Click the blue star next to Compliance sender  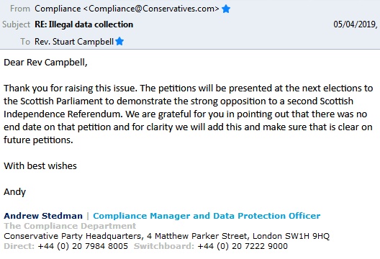point(226,9)
